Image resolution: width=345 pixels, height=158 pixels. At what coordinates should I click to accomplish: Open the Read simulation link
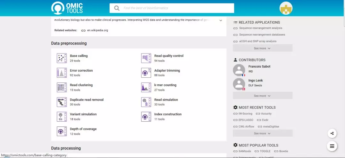(166, 100)
